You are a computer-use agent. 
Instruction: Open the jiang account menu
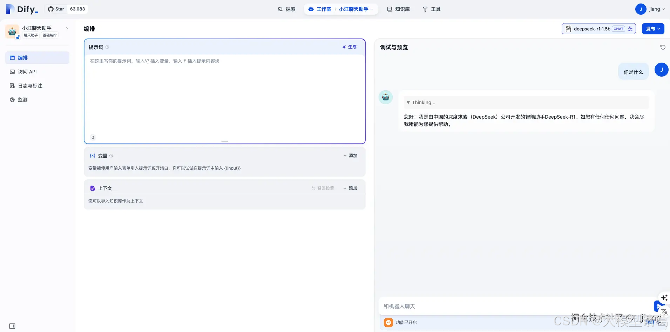(x=650, y=9)
